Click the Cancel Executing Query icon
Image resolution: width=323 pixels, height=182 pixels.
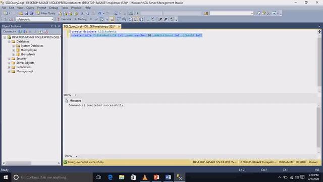[91, 19]
